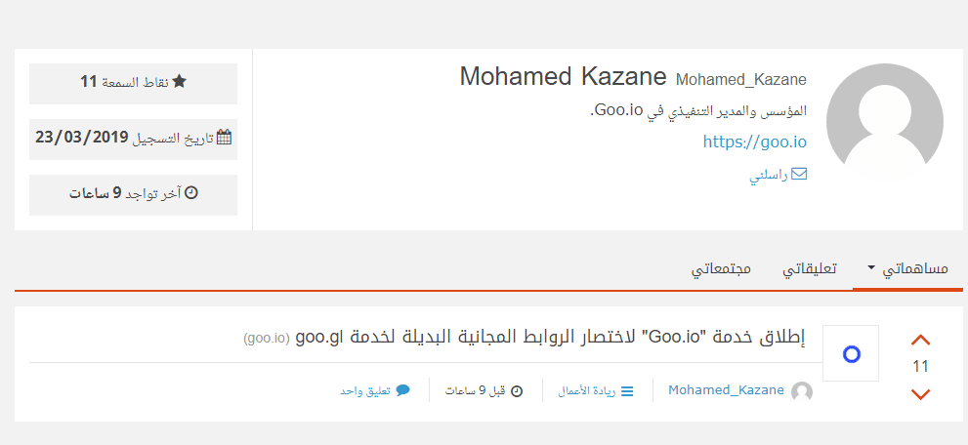Click the comment bubble icon
Image resolution: width=968 pixels, height=445 pixels.
(402, 390)
